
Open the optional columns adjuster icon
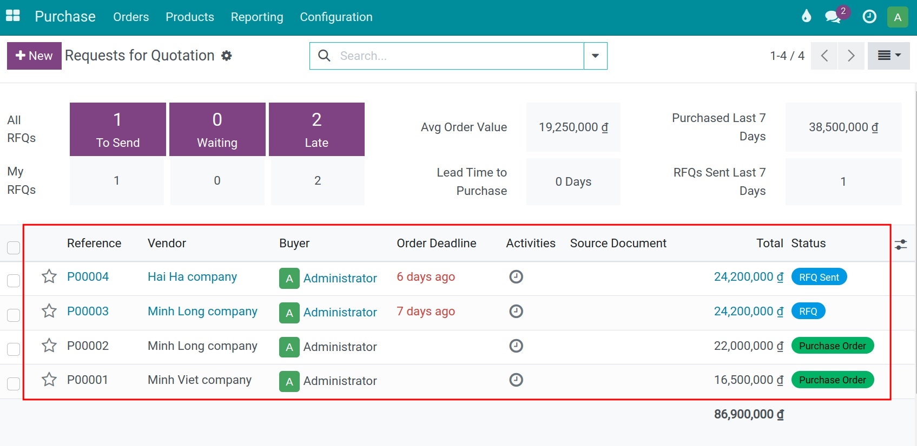(x=901, y=245)
